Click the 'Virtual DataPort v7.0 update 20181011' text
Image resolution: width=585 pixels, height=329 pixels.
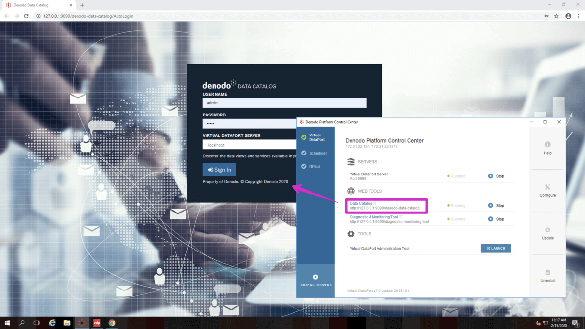click(x=379, y=291)
